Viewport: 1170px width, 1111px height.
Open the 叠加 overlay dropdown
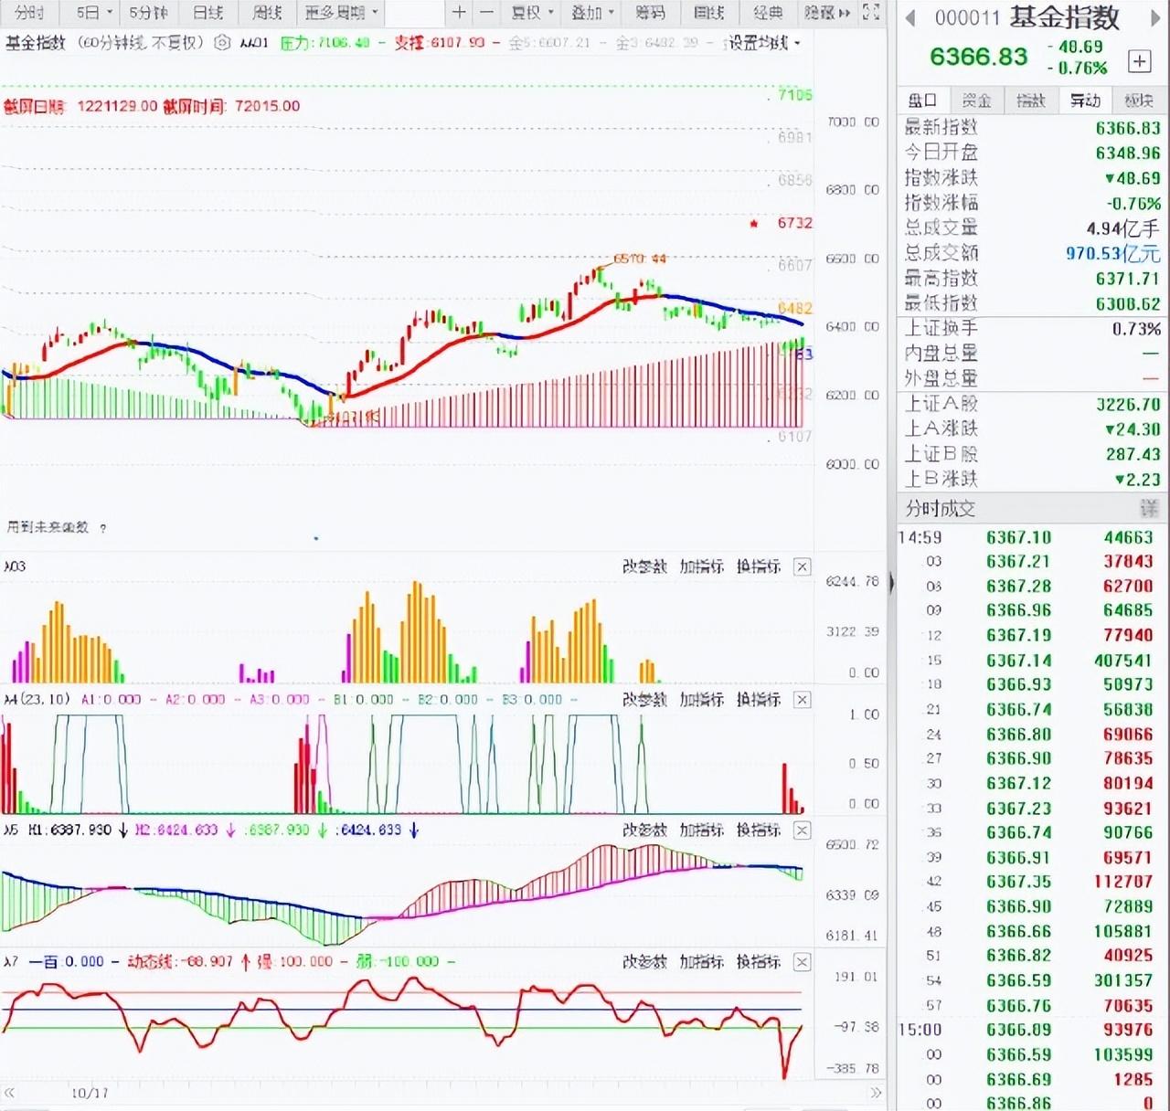point(592,13)
